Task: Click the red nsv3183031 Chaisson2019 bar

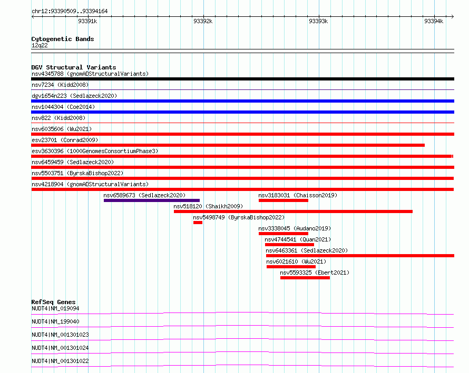Action: click(x=284, y=200)
